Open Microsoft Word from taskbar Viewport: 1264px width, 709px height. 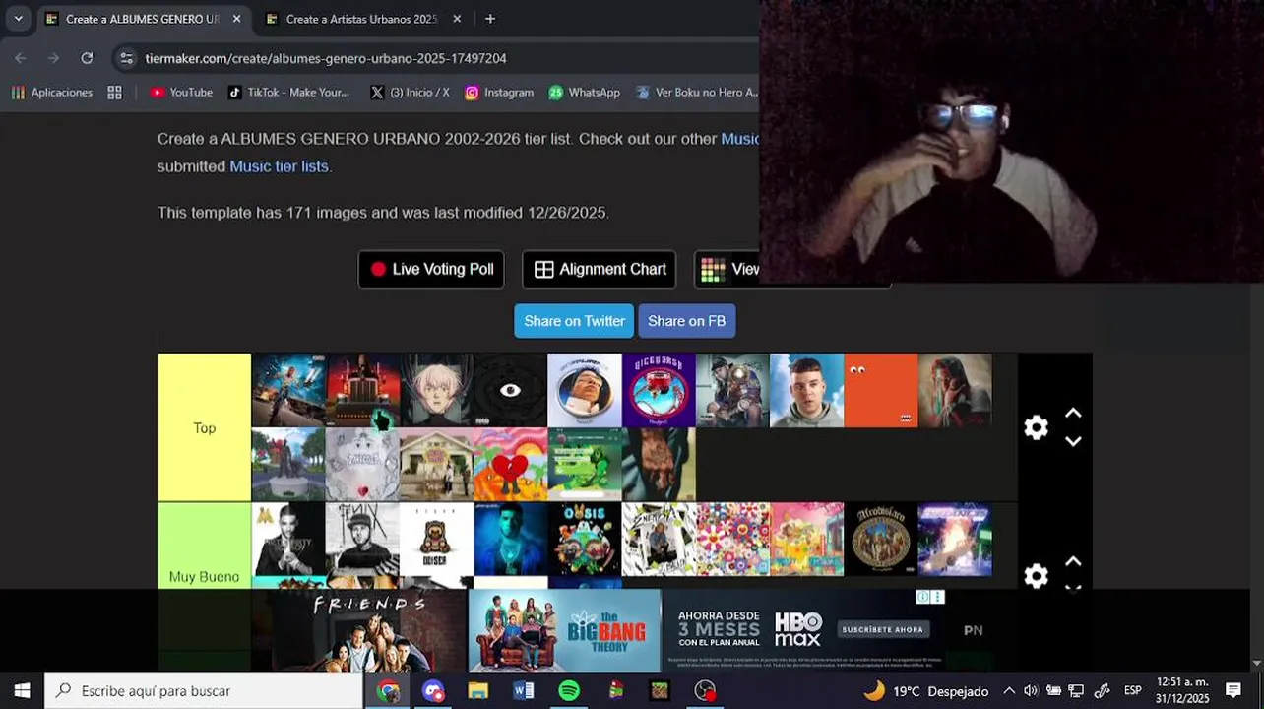click(524, 691)
